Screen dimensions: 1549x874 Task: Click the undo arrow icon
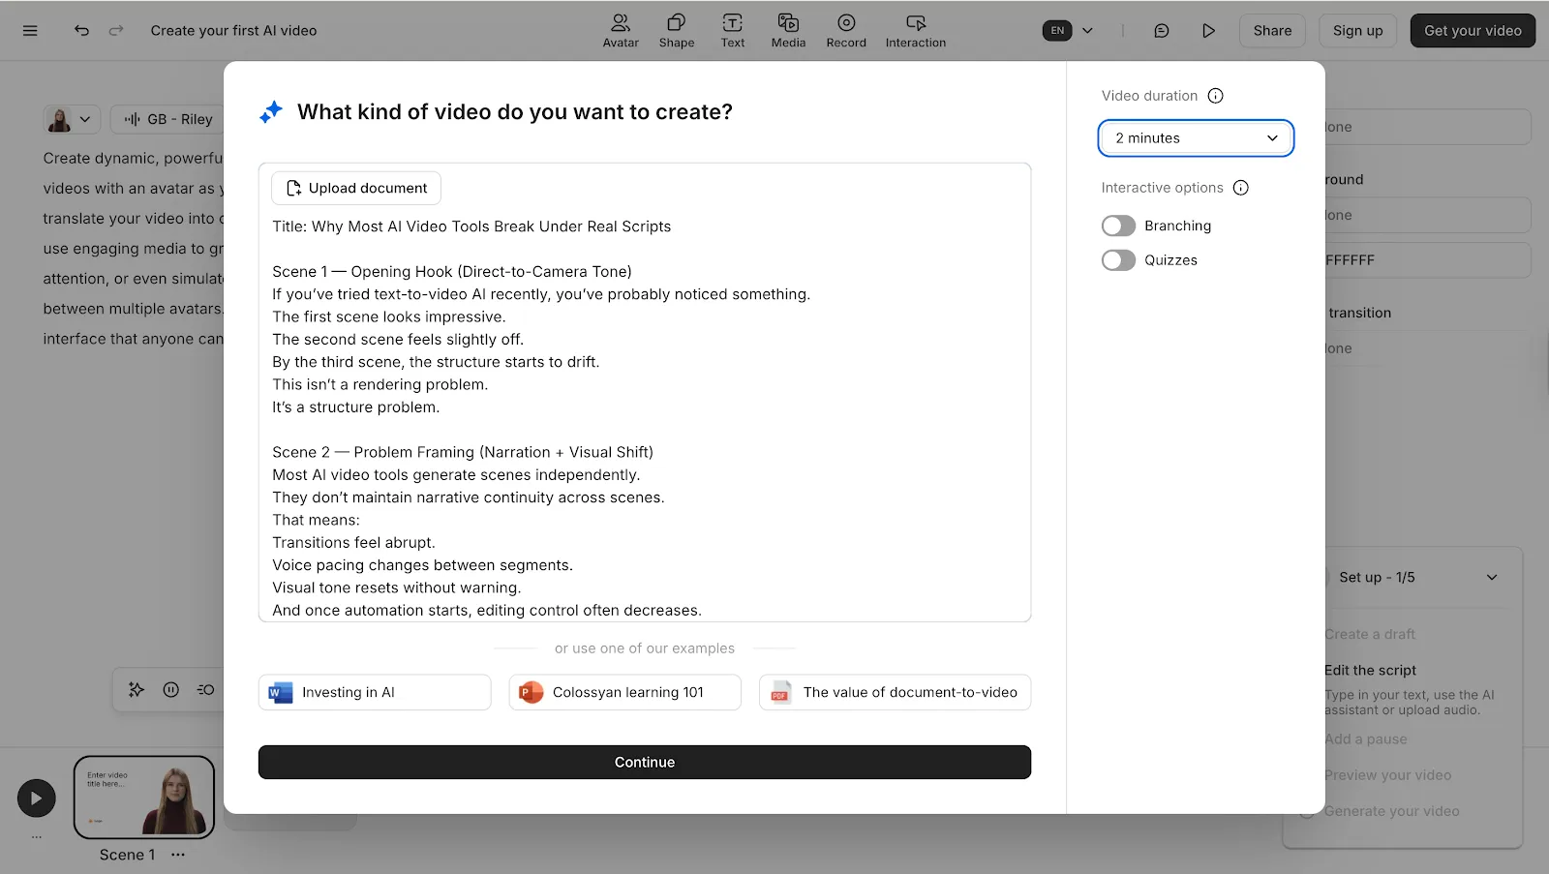tap(81, 30)
